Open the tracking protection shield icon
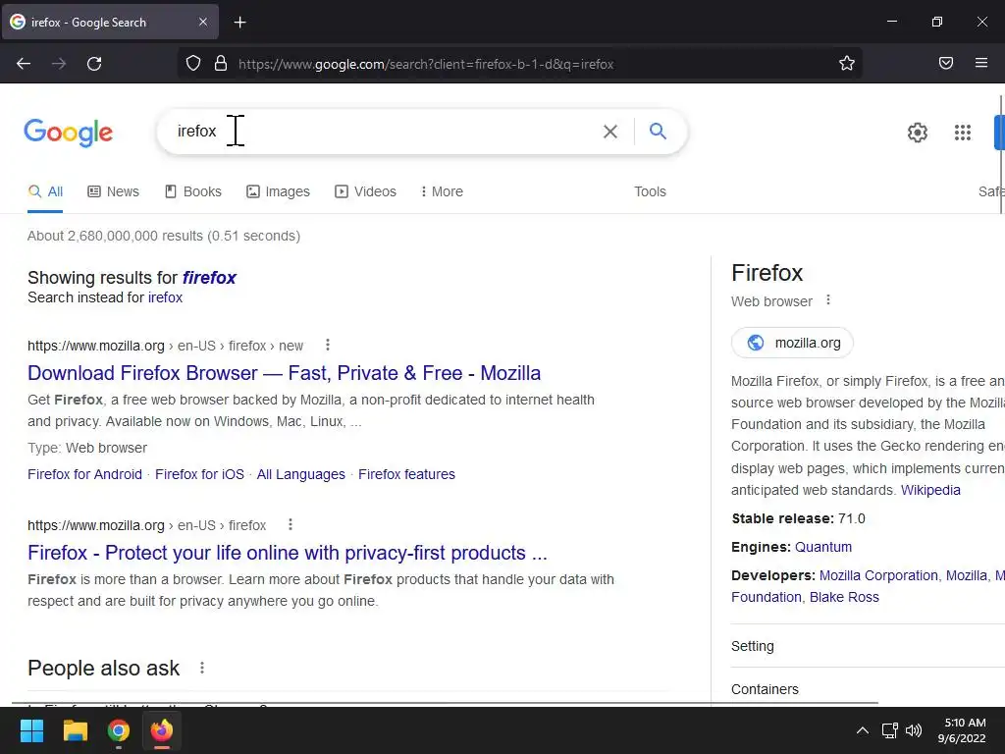 pos(193,64)
